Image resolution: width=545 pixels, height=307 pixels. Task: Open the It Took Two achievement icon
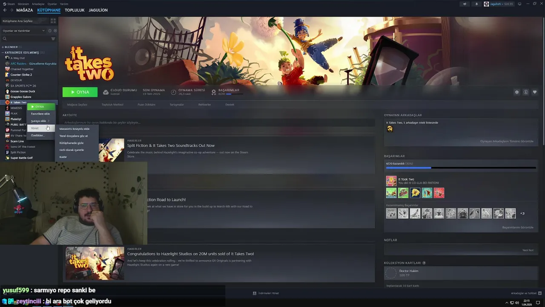point(391,181)
